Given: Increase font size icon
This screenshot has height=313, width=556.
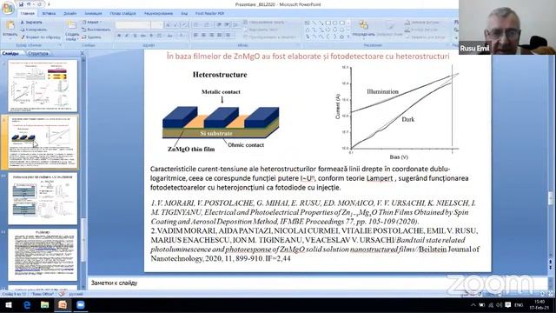Looking at the screenshot, I should (x=169, y=25).
